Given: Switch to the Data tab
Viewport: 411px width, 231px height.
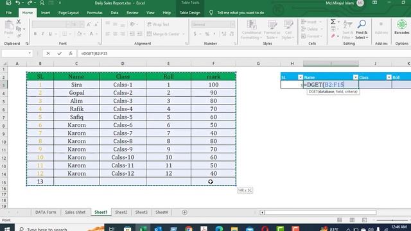Looking at the screenshot, I should pyautogui.click(x=114, y=13).
